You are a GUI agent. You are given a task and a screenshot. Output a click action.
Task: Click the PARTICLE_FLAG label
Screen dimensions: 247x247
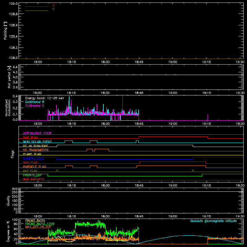35,167
